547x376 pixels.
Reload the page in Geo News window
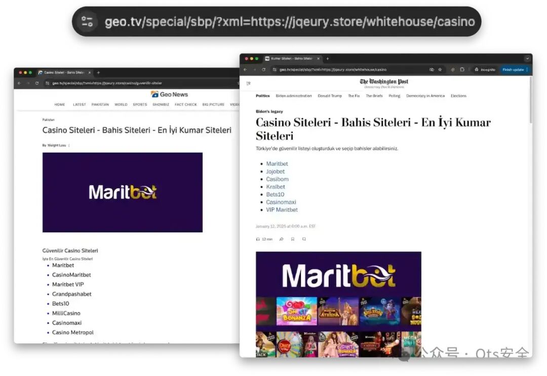click(x=37, y=83)
